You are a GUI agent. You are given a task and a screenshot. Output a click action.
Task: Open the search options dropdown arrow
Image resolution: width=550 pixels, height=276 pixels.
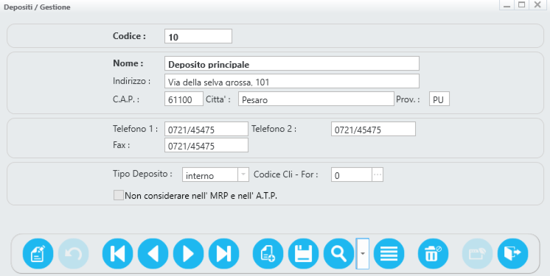pos(363,254)
